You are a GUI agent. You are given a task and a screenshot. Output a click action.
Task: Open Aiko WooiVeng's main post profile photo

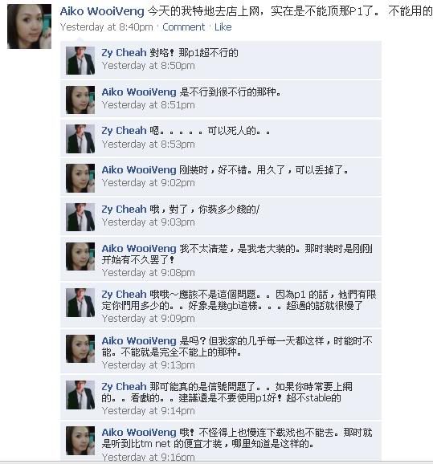point(29,26)
